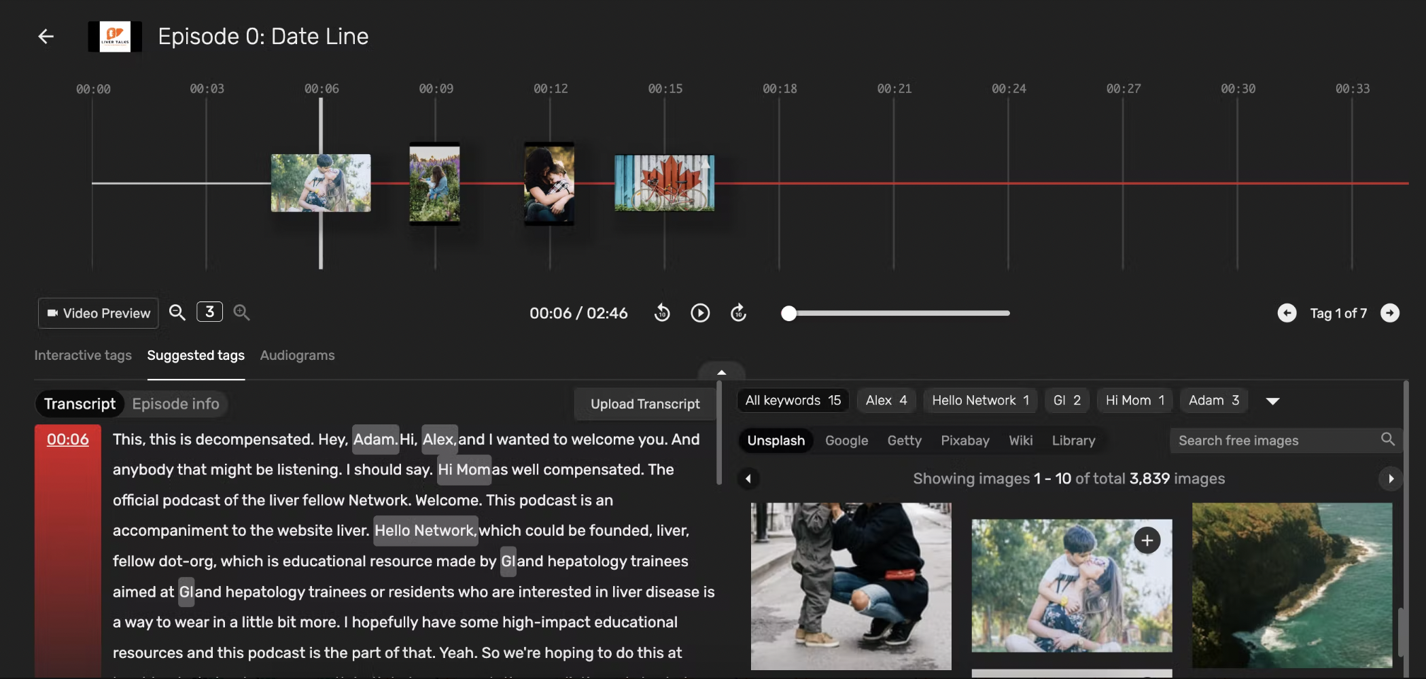Filter by the Hi Mom keyword chip
Viewport: 1426px width, 679px height.
[1135, 401]
